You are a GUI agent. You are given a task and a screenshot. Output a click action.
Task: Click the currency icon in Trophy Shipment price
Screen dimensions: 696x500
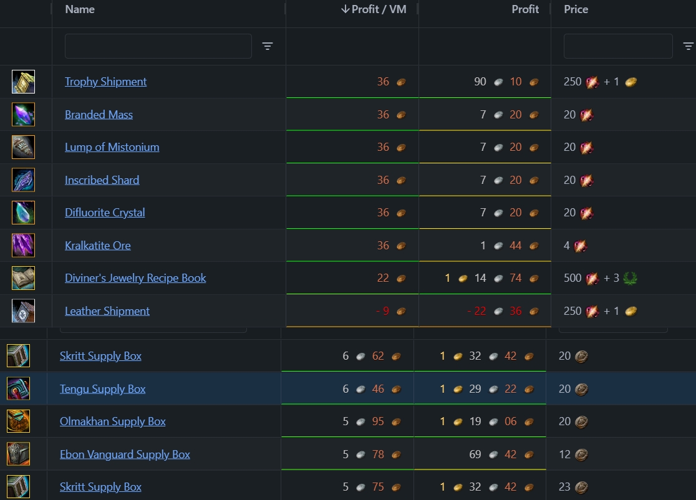[592, 82]
